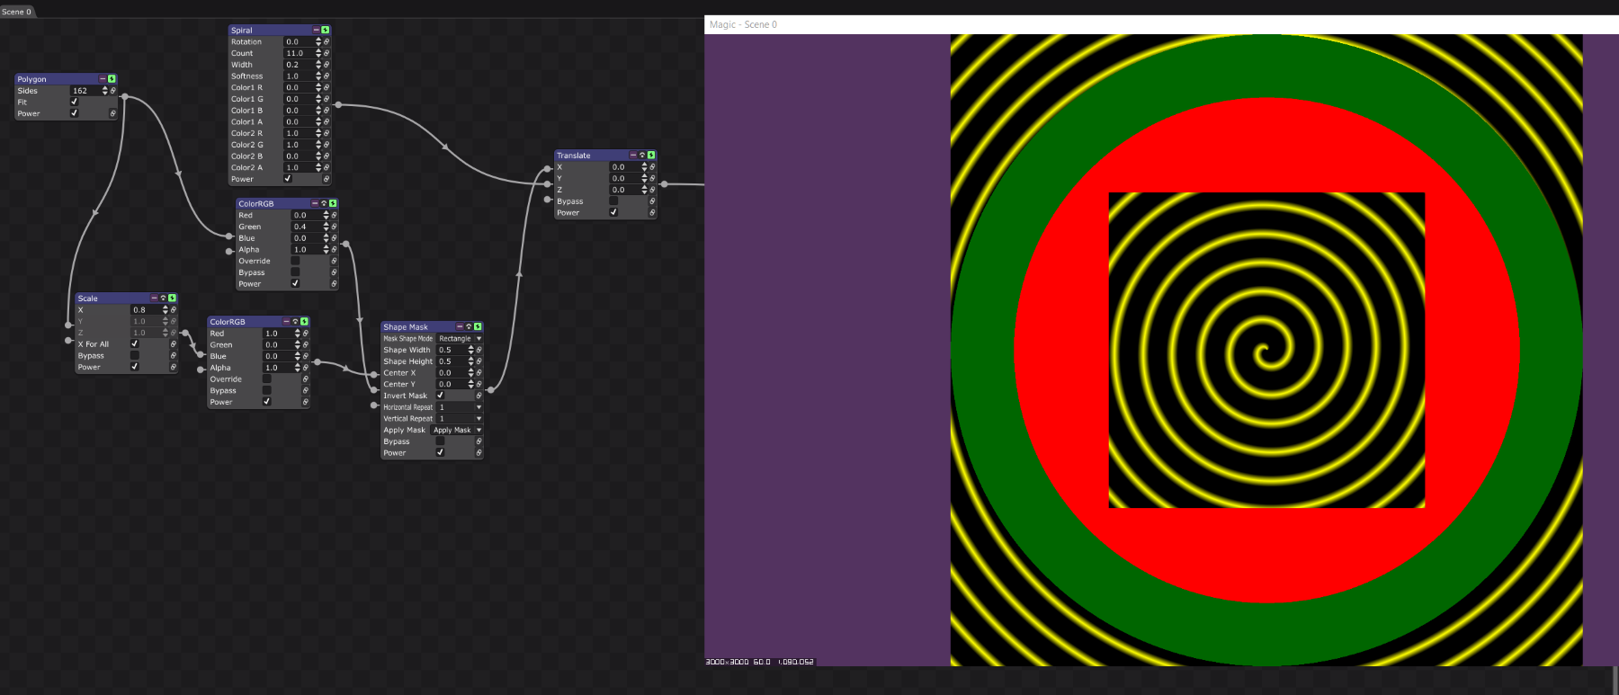Collapse the Scale node

pyautogui.click(x=154, y=298)
